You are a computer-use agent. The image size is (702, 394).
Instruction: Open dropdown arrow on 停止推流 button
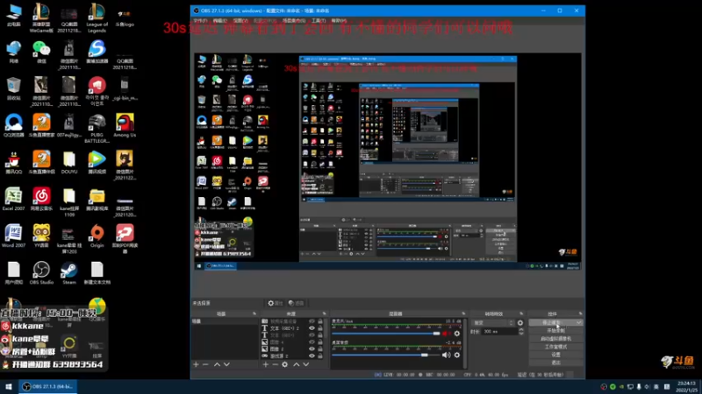click(579, 322)
